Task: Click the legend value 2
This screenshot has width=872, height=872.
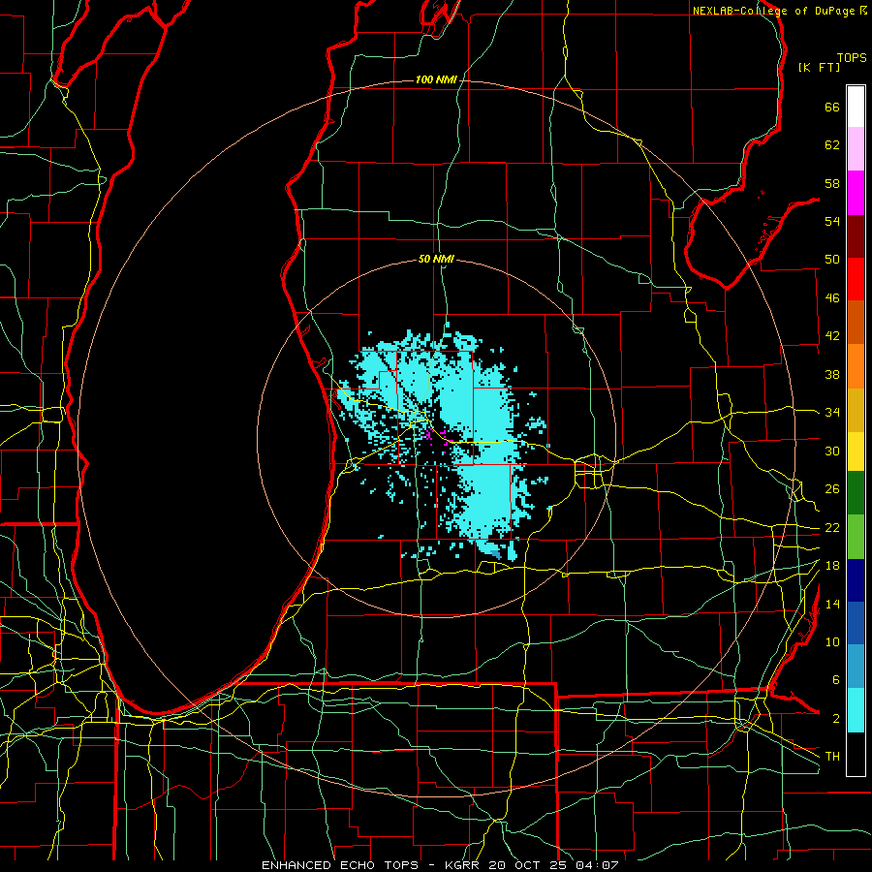Action: click(x=835, y=719)
